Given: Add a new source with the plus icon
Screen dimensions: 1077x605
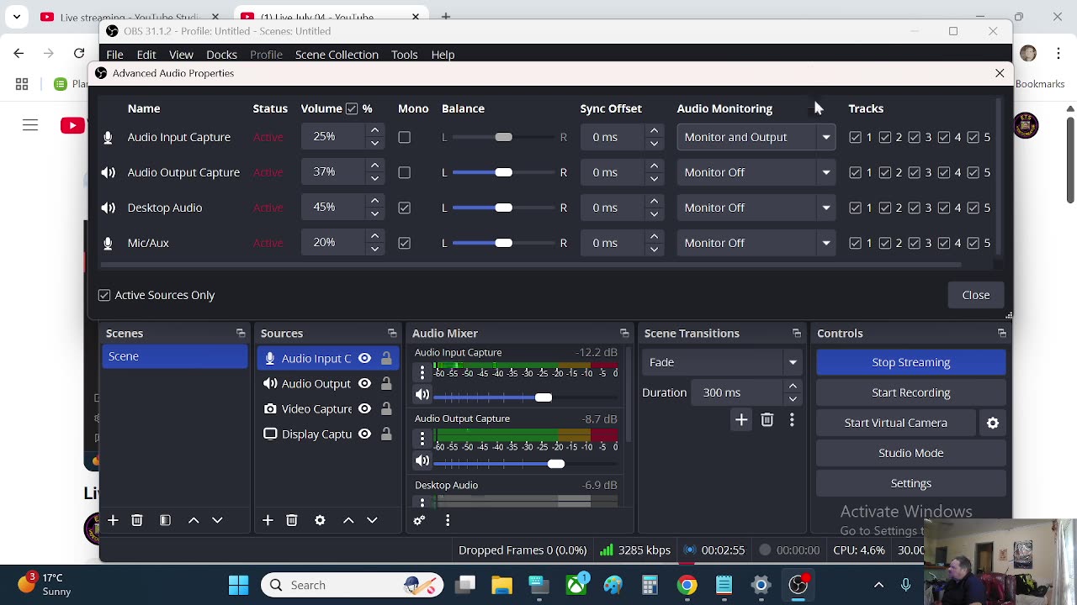Looking at the screenshot, I should pos(268,520).
